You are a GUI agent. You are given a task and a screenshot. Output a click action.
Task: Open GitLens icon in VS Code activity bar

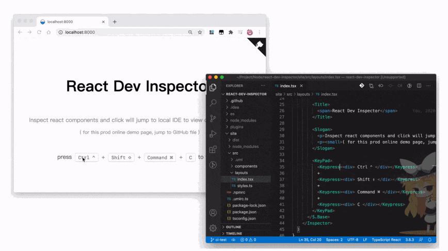213,165
